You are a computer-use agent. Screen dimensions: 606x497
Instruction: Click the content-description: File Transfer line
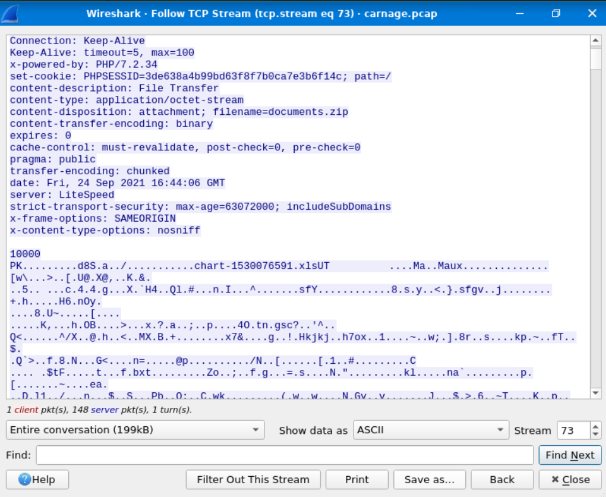coord(114,88)
